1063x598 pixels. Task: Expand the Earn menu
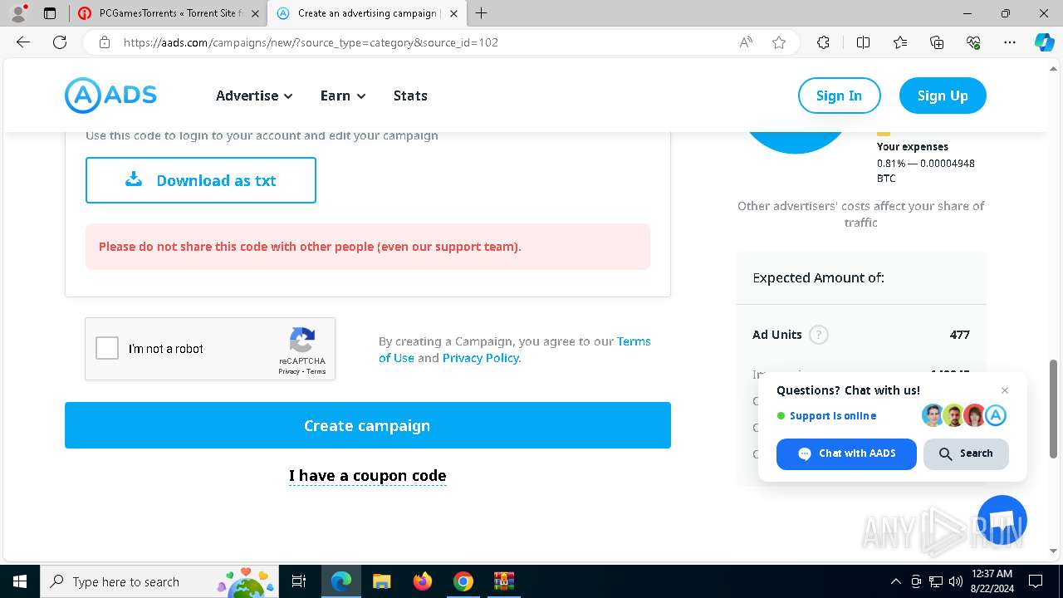[343, 96]
